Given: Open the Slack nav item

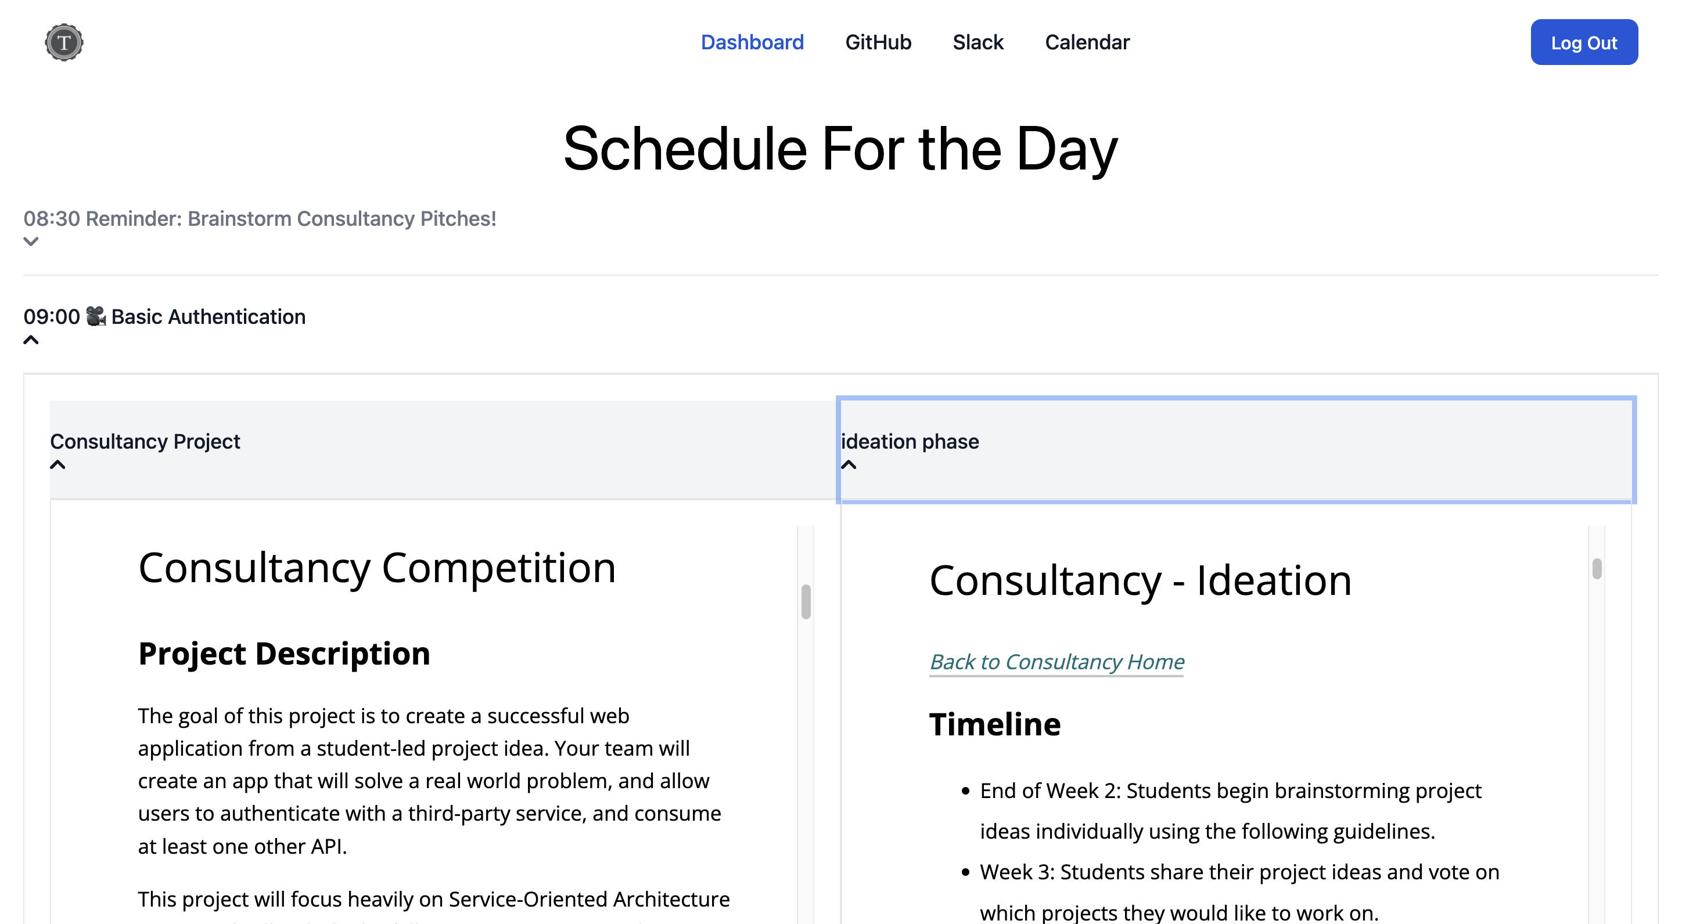Looking at the screenshot, I should click(977, 42).
